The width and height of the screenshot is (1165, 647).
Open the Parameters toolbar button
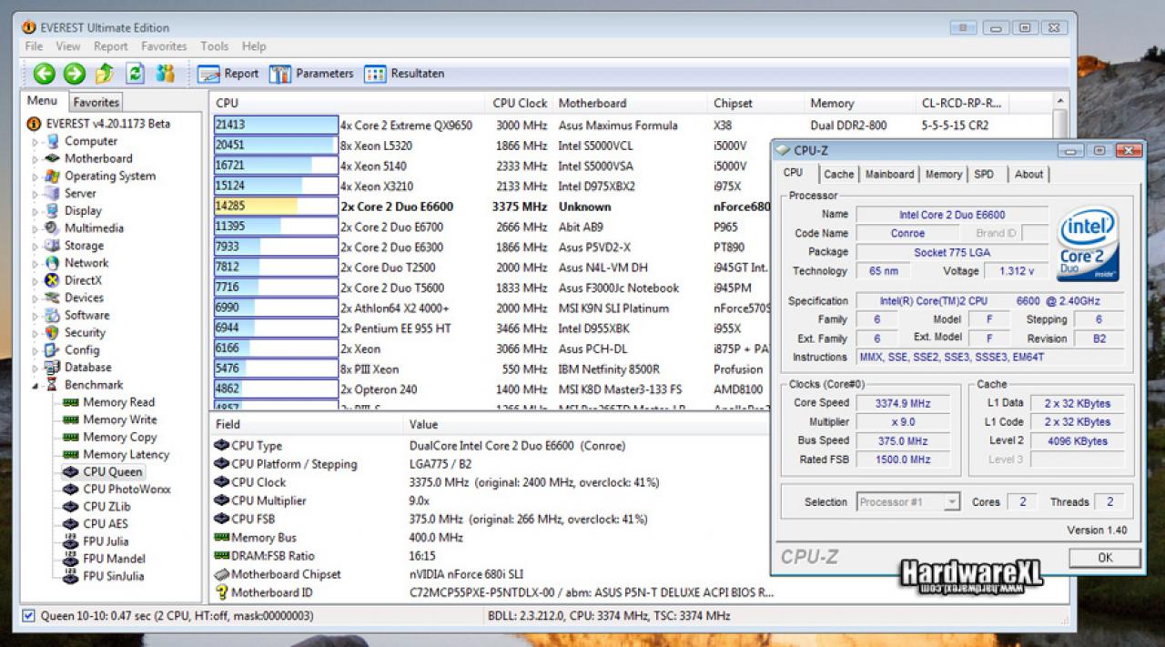click(311, 74)
